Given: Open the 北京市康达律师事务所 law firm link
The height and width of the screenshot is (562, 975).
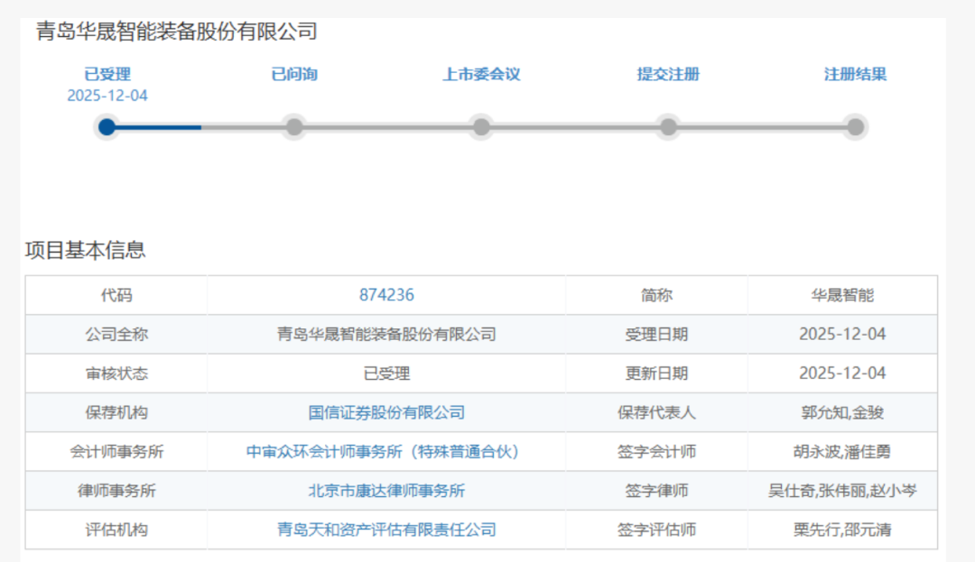Looking at the screenshot, I should pos(386,491).
